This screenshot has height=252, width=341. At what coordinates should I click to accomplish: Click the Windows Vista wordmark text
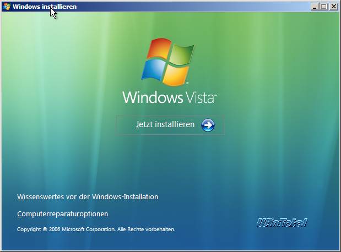tap(170, 97)
